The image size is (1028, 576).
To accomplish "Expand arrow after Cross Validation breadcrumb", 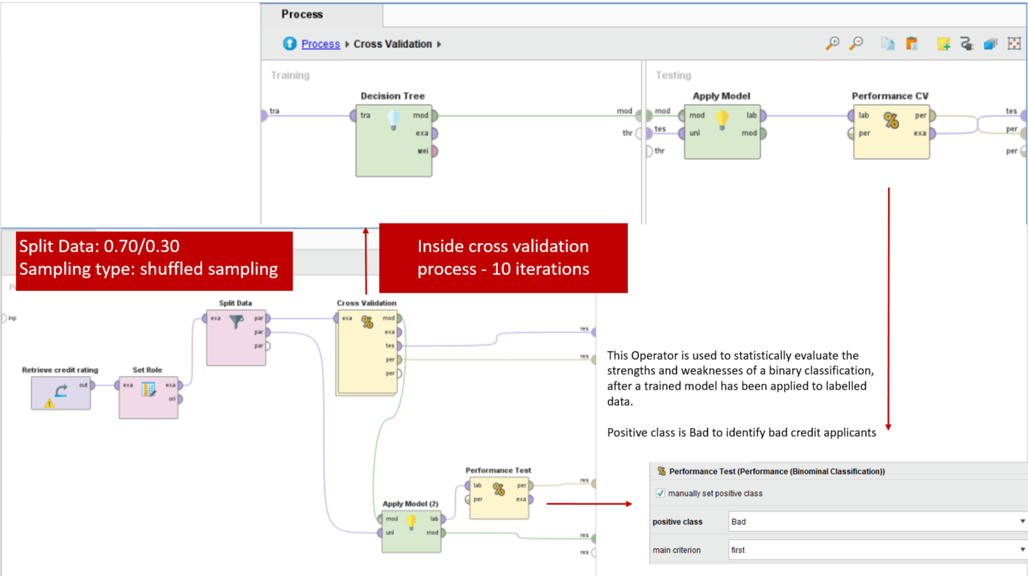I will (x=439, y=44).
